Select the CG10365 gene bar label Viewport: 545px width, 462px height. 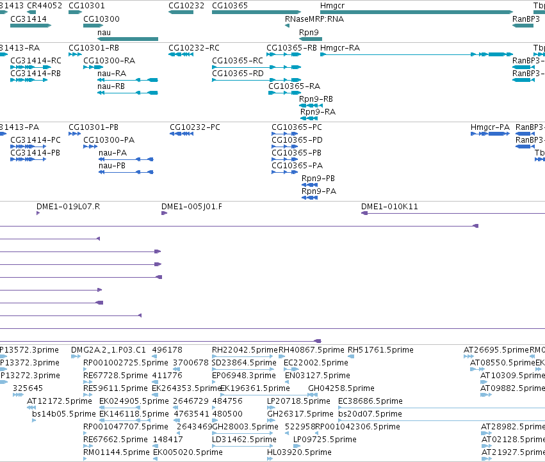(x=230, y=6)
